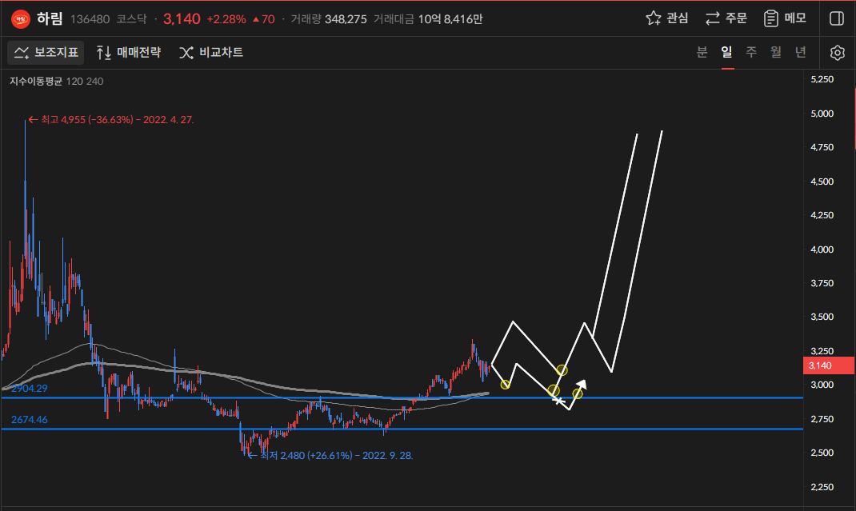Switch to 년 yearly timeframe
The height and width of the screenshot is (511, 856).
[800, 52]
